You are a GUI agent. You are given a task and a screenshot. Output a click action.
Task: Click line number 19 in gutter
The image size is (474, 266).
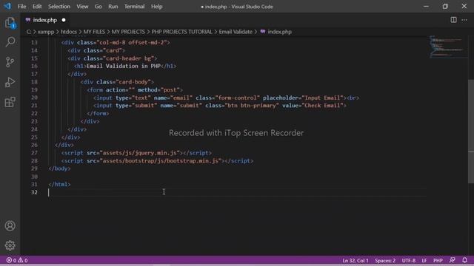34,90
